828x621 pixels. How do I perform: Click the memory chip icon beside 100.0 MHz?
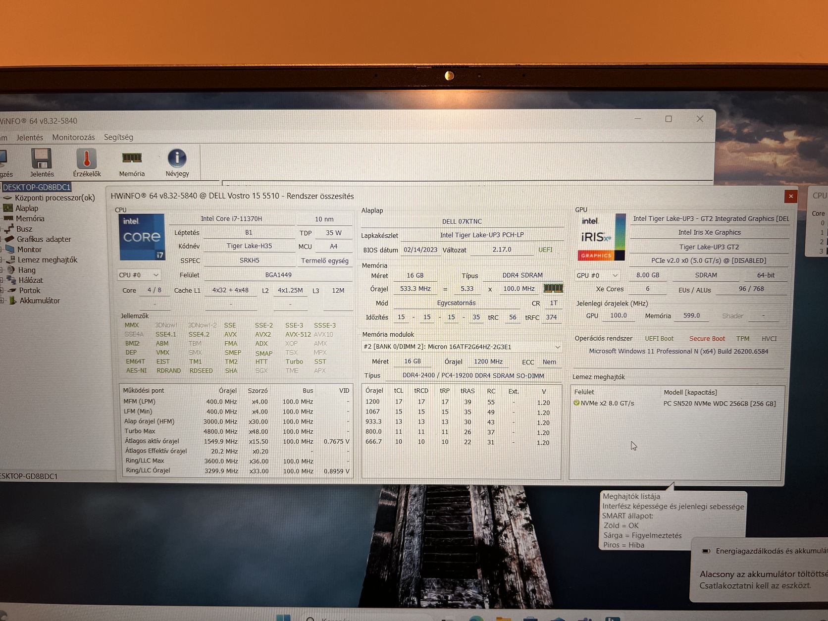click(x=553, y=288)
